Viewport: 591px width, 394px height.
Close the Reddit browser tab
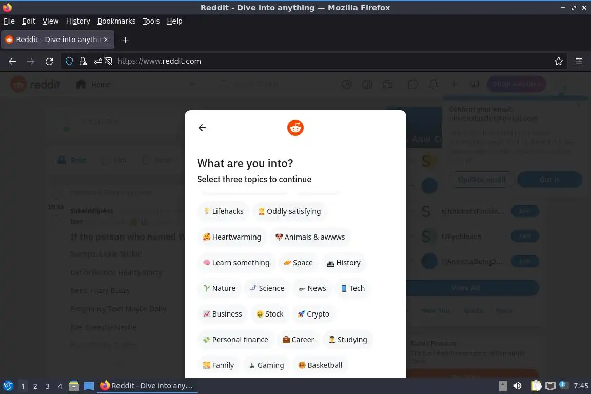(x=106, y=40)
